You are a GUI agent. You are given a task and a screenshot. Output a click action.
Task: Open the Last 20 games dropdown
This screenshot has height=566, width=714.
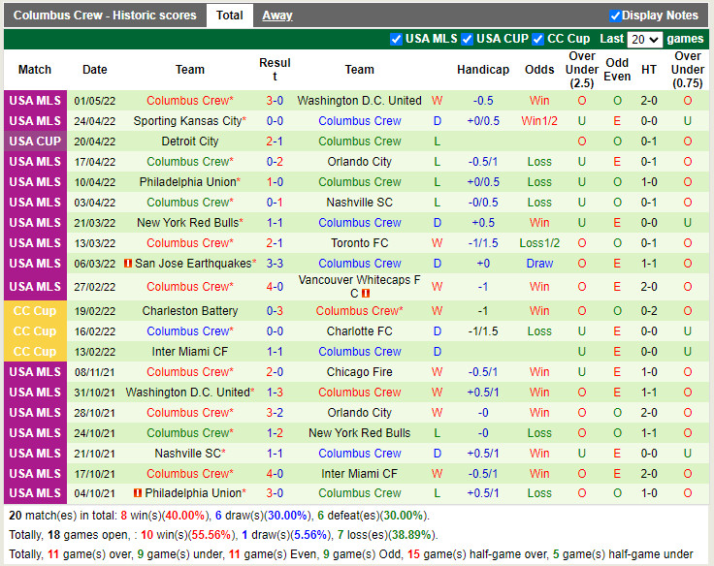pyautogui.click(x=644, y=40)
